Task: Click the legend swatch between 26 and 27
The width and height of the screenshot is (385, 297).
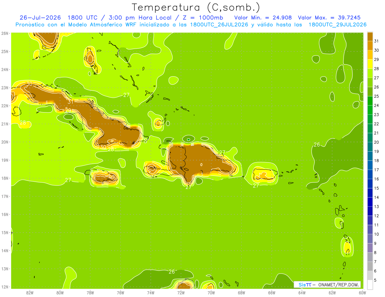Action: 370,82
